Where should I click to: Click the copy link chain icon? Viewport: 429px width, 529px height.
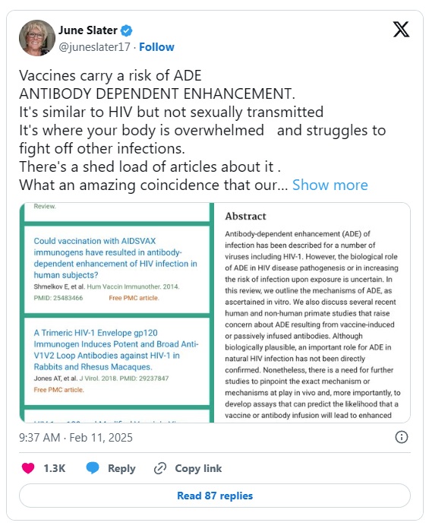[x=159, y=468]
